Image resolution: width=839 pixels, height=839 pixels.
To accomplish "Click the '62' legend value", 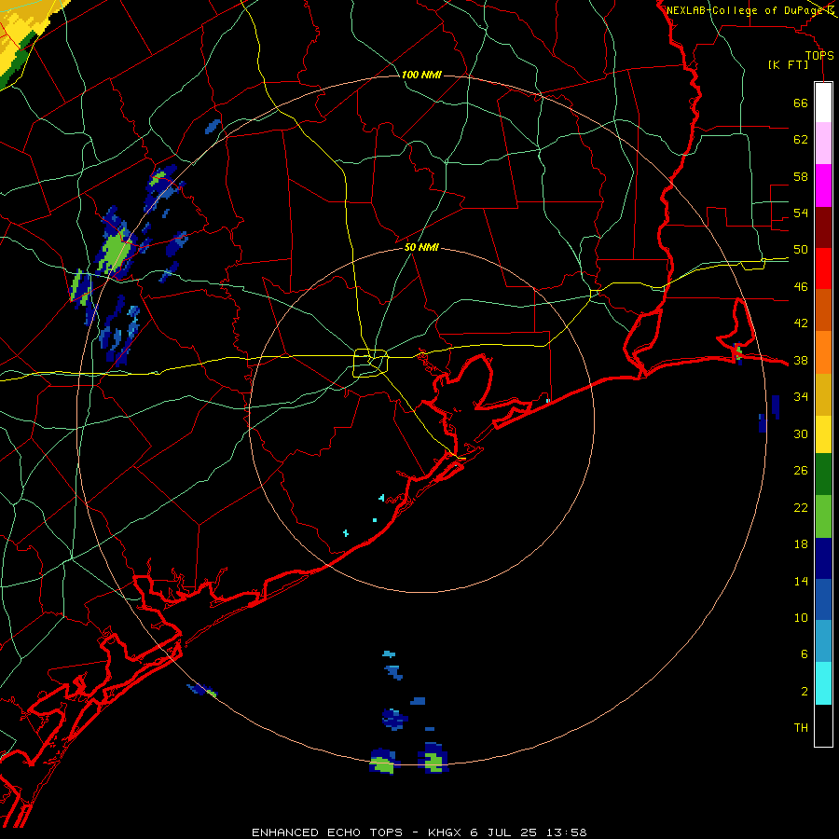I will coord(801,140).
